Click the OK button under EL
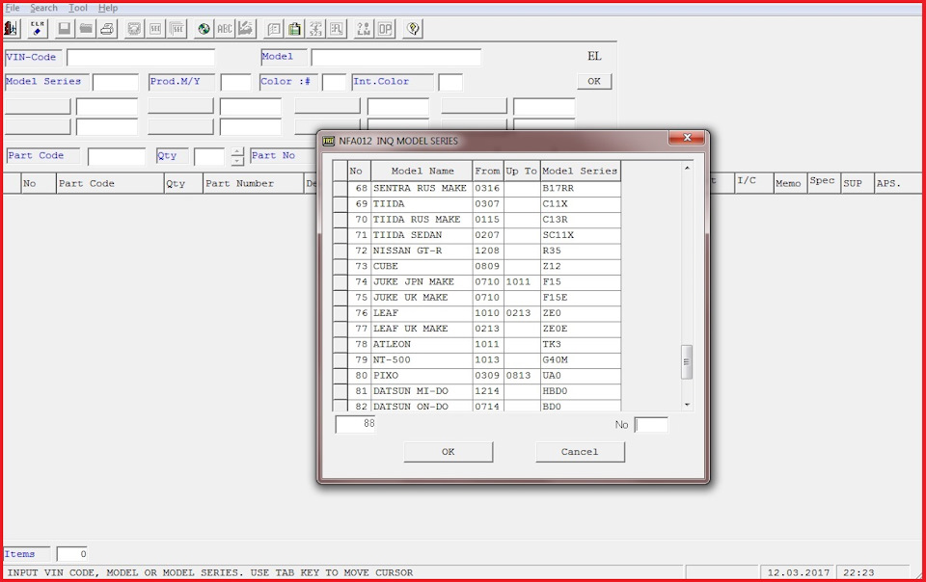This screenshot has width=926, height=582. click(x=594, y=81)
